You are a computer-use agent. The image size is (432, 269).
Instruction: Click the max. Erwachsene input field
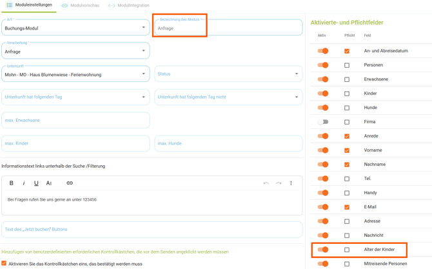coord(75,121)
